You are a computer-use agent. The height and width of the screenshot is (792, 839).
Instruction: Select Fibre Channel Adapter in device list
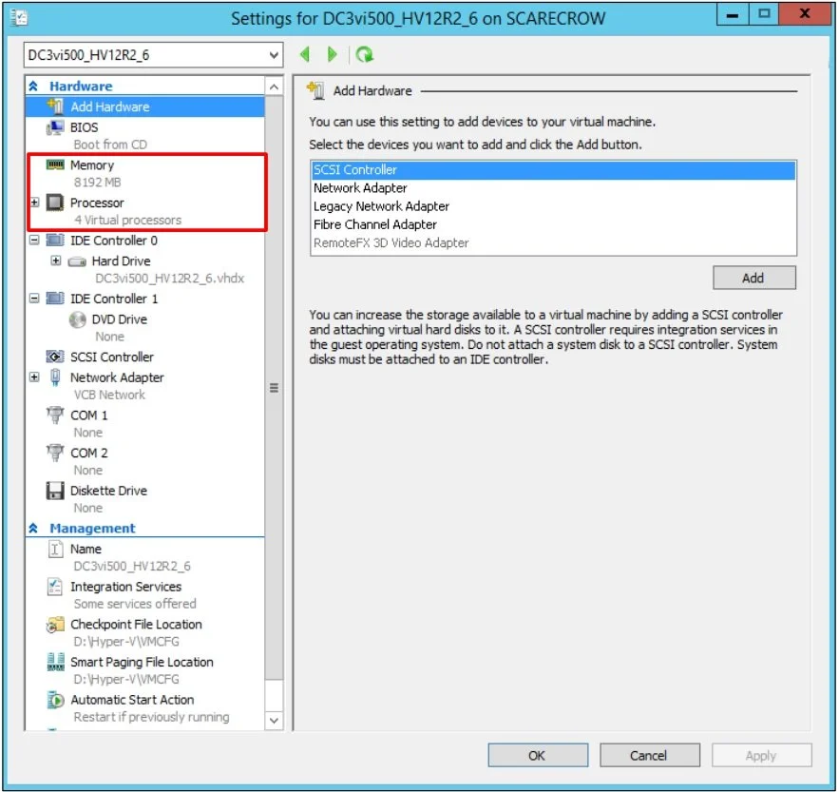point(380,224)
